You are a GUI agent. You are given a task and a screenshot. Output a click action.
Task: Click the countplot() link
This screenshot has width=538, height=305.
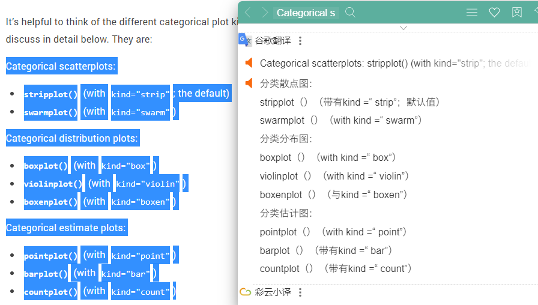coord(51,292)
